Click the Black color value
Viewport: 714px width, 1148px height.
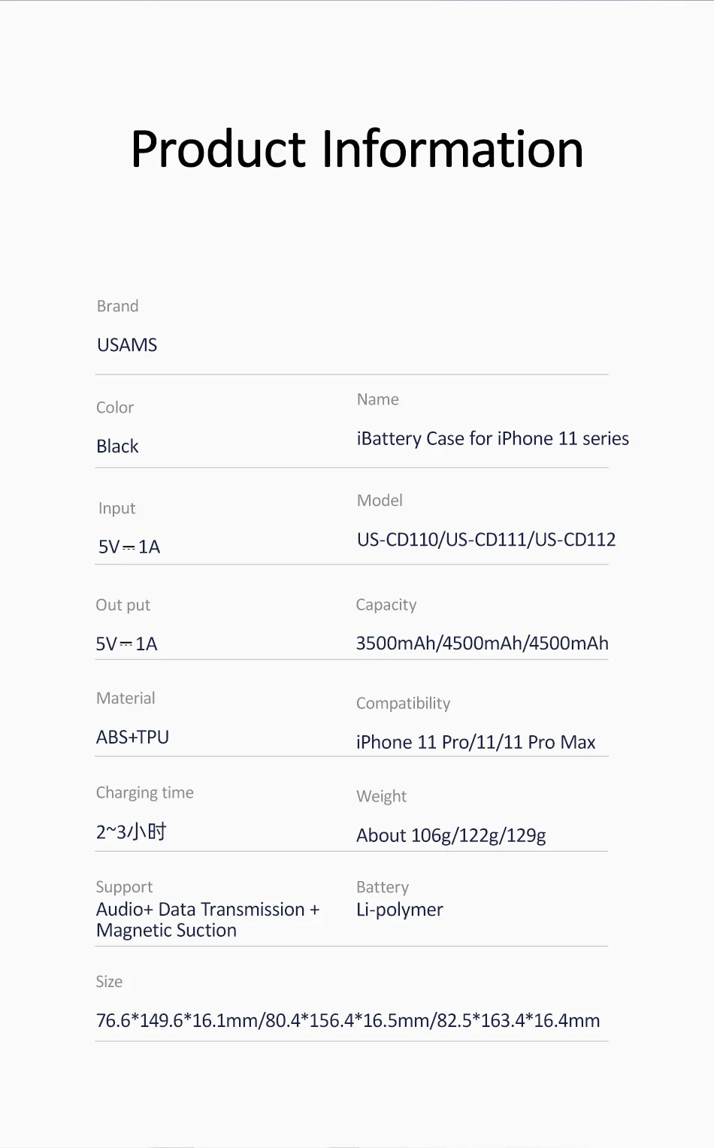(x=117, y=447)
